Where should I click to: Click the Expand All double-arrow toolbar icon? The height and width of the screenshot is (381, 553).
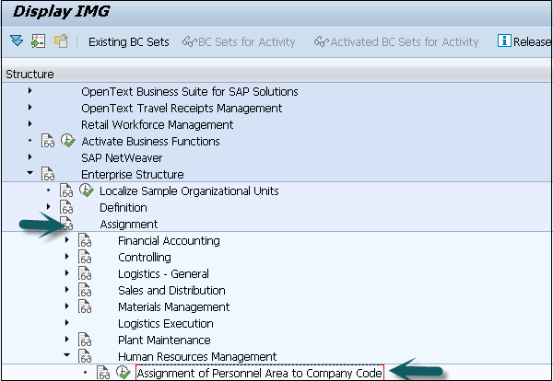pos(16,41)
